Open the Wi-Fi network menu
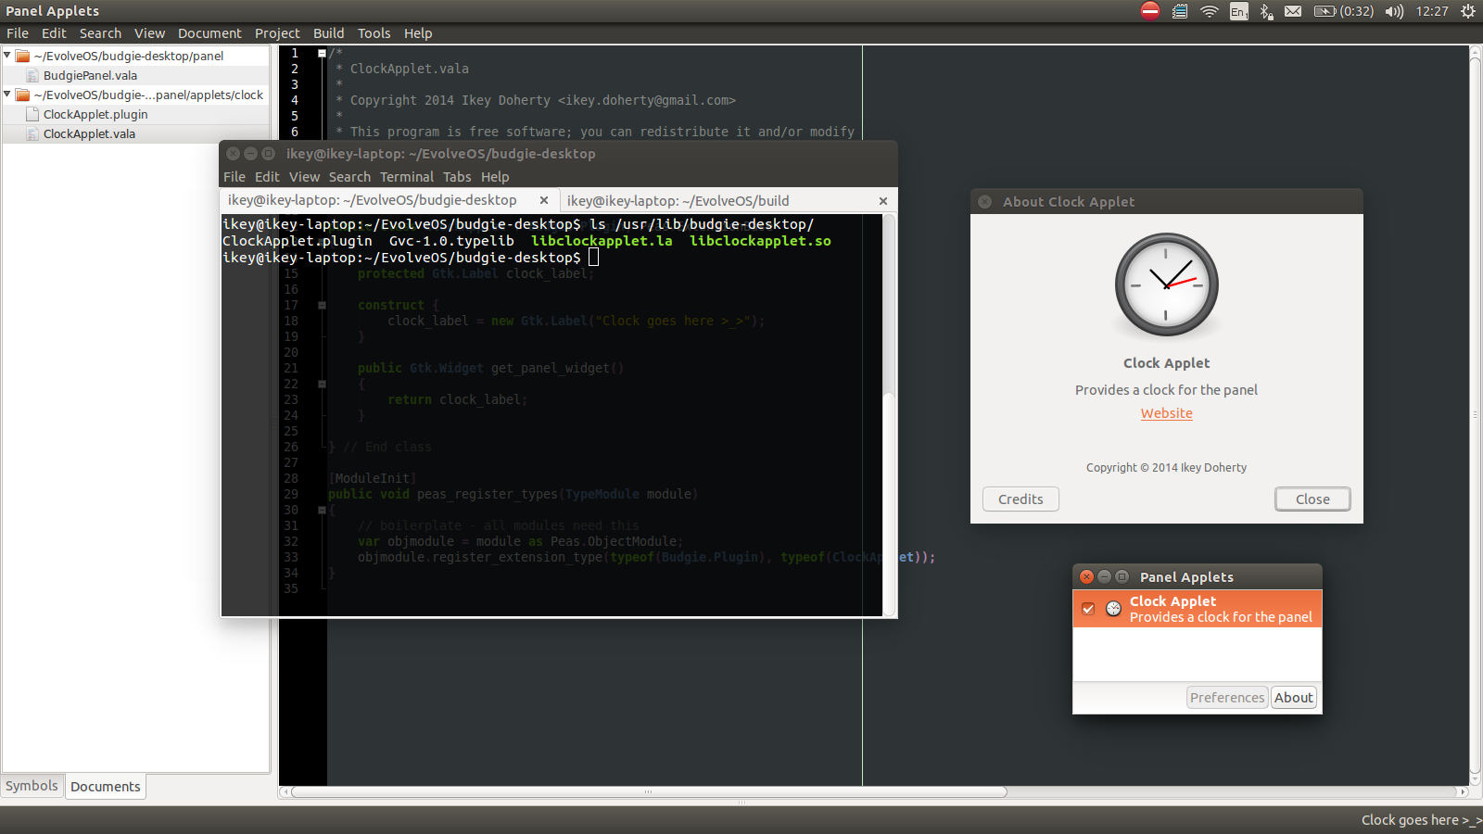The width and height of the screenshot is (1483, 834). click(1209, 11)
